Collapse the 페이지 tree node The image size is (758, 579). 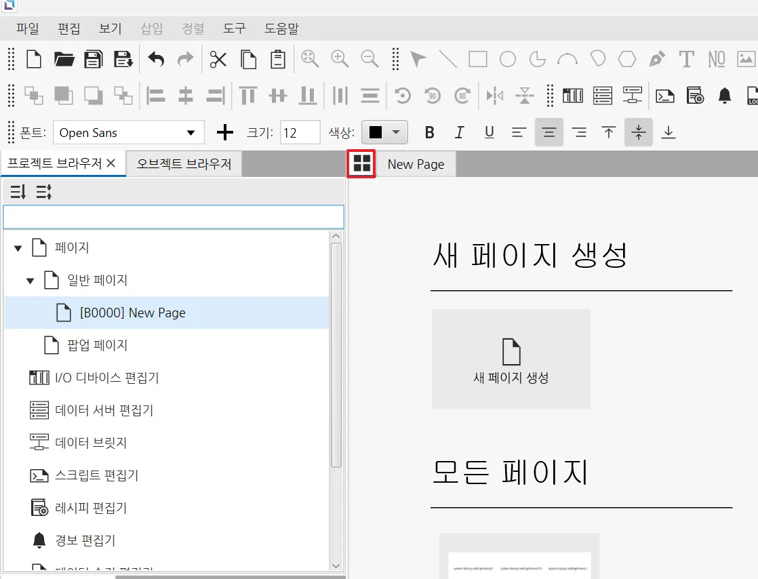[x=18, y=248]
